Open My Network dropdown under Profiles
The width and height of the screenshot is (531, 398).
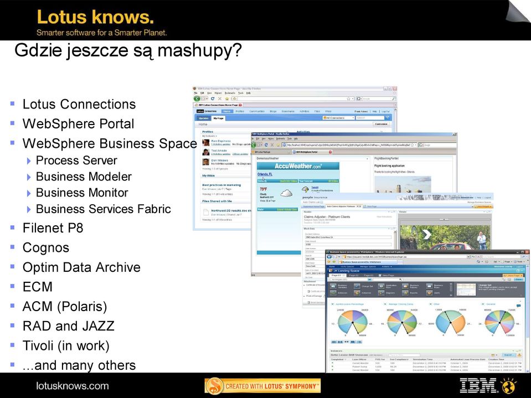[x=210, y=136]
